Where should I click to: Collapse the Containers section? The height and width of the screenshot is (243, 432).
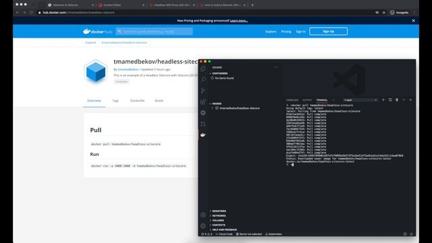(220, 74)
